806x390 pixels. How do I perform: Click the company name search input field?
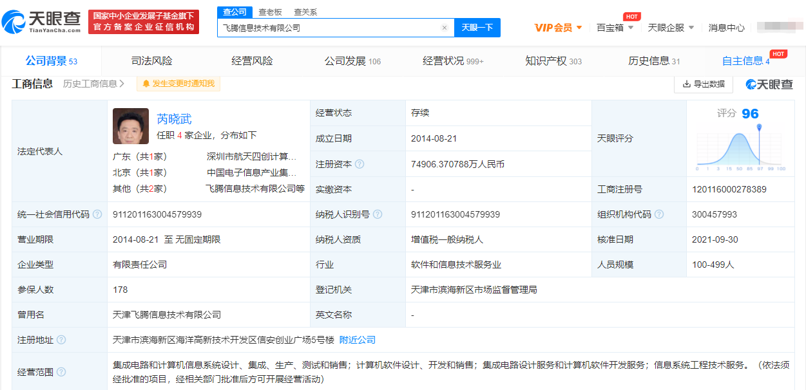coord(329,28)
